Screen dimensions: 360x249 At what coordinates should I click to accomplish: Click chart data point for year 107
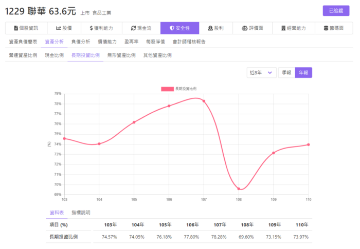[x=204, y=101]
